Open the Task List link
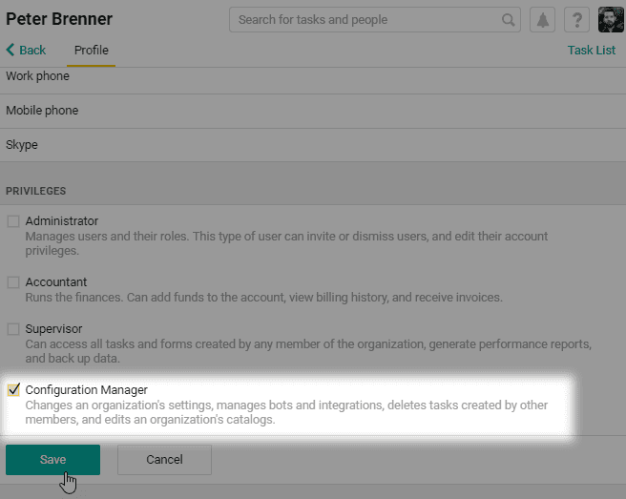Image resolution: width=626 pixels, height=499 pixels. pyautogui.click(x=592, y=50)
